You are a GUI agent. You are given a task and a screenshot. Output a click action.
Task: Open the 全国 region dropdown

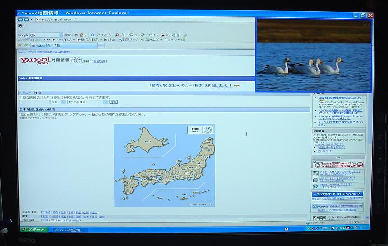[x=58, y=102]
